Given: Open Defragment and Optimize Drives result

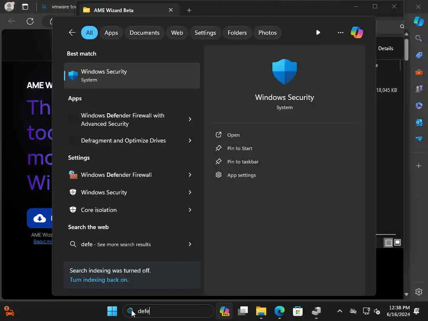Looking at the screenshot, I should 123,140.
